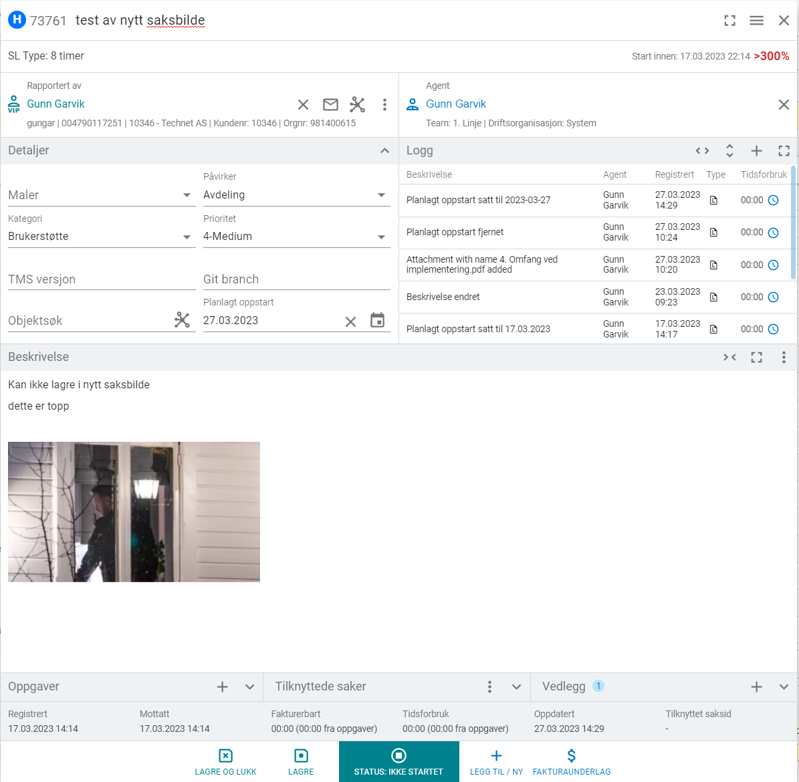The width and height of the screenshot is (799, 782).
Task: Click description text 'Kan ikke lagre i nytt saksbilde'
Action: click(x=79, y=384)
